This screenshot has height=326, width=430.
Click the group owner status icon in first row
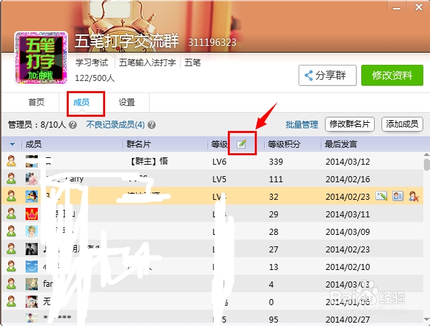point(11,161)
